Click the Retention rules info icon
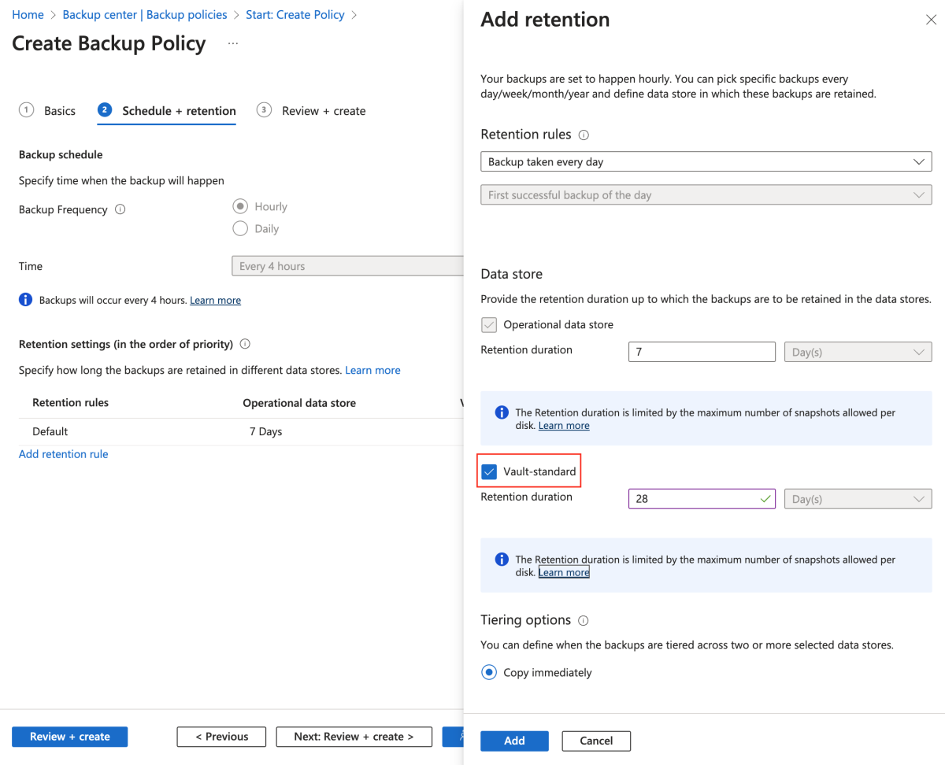This screenshot has height=765, width=945. click(x=584, y=134)
